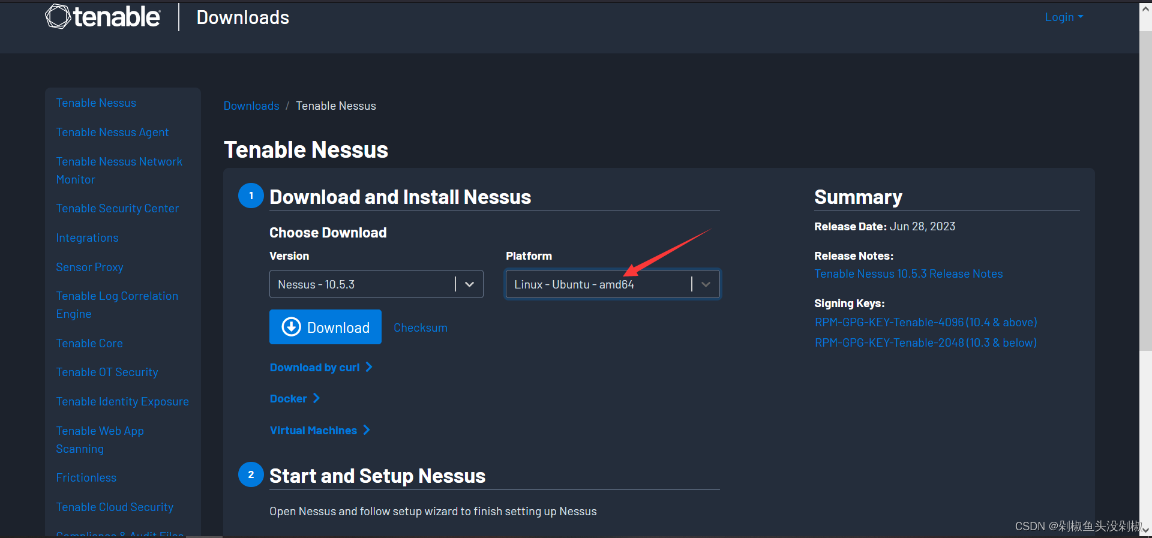Open the Nessus version dropdown

point(376,284)
